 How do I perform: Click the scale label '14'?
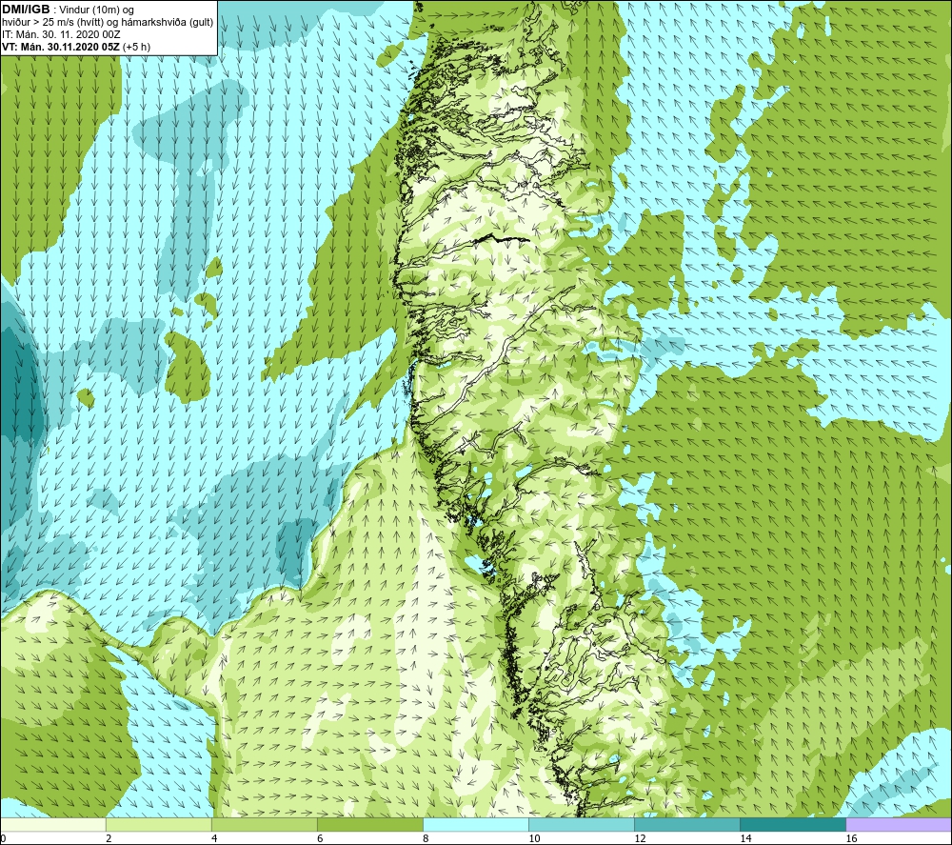pyautogui.click(x=745, y=838)
